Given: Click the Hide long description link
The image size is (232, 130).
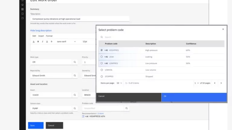Looking at the screenshot, I should (x=41, y=30).
